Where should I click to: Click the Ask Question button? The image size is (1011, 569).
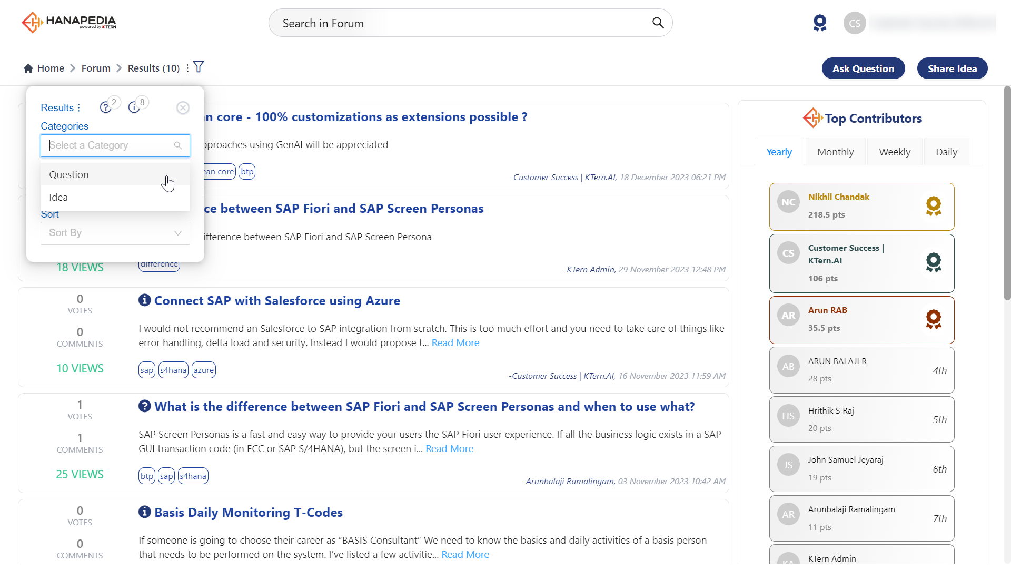863,68
